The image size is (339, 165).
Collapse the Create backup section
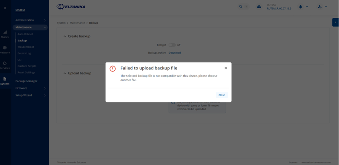(x=65, y=36)
